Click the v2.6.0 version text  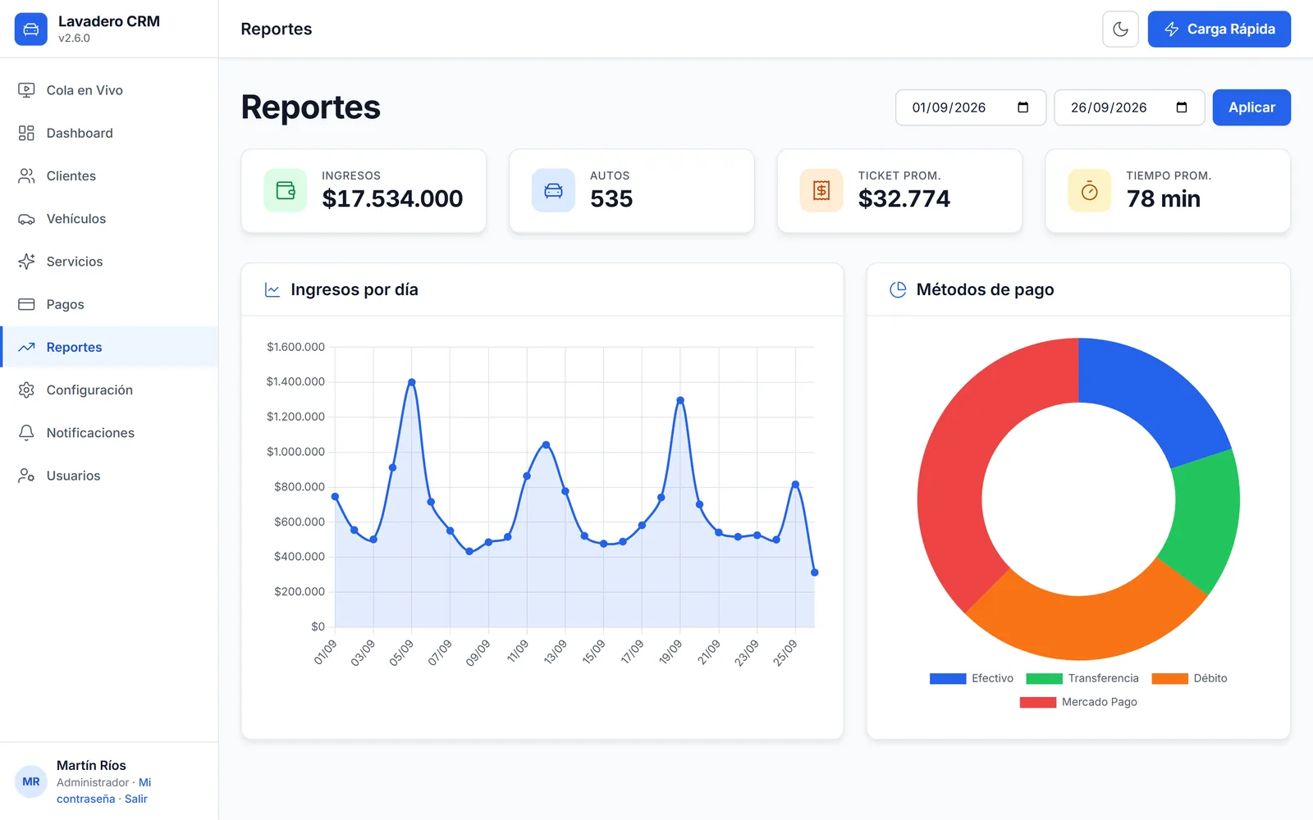pyautogui.click(x=74, y=38)
